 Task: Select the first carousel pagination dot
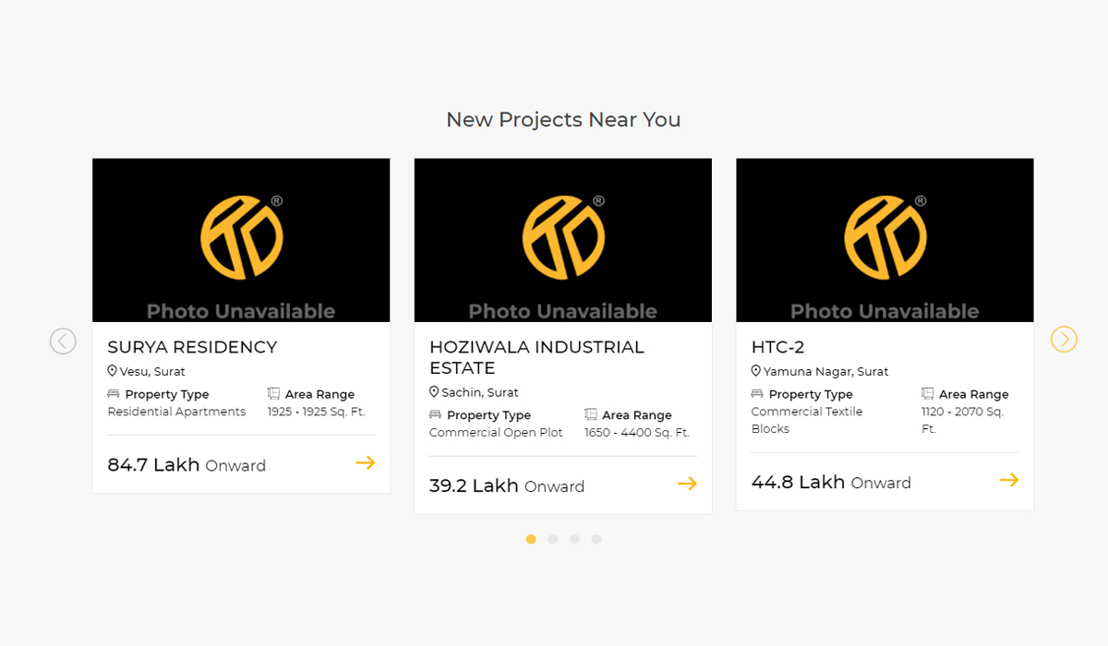[x=531, y=539]
